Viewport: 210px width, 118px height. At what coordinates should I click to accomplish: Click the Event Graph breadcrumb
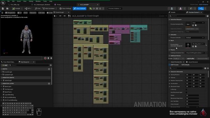click(93, 16)
